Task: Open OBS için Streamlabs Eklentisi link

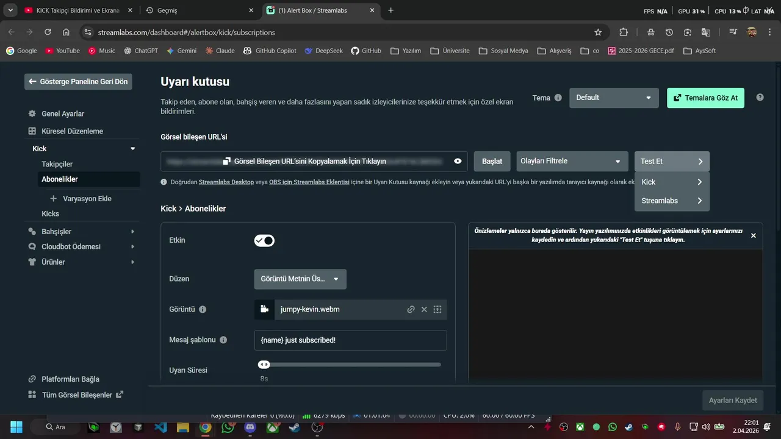Action: point(309,182)
